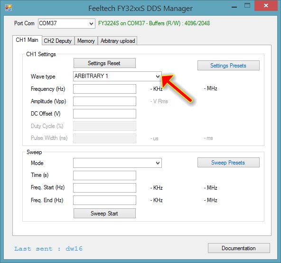Focus the Amplitude (Vpp) input field
The height and width of the screenshot is (263, 281).
pos(104,101)
